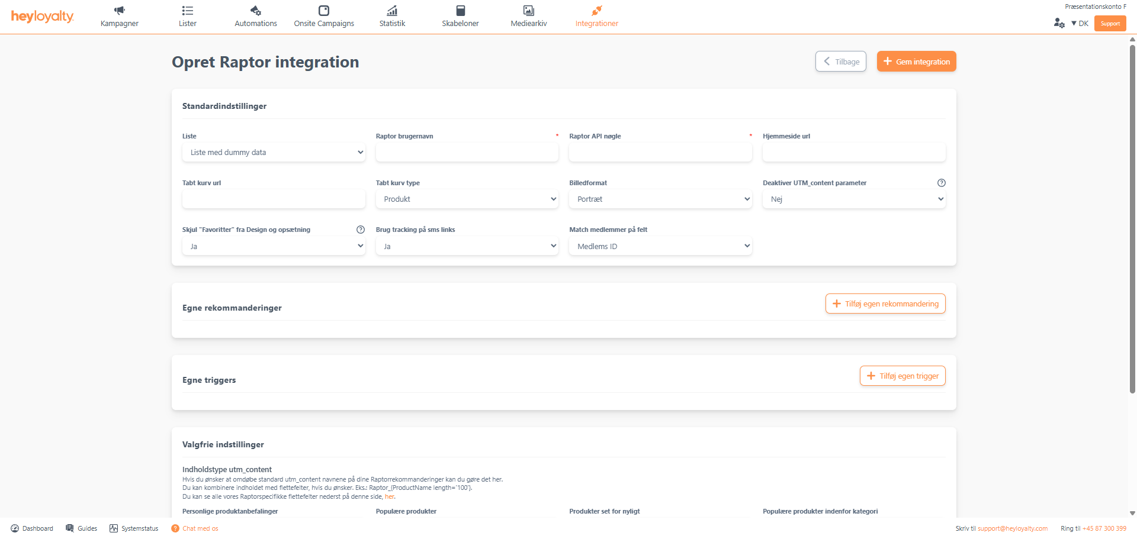Switch to the Integrationer menu item
This screenshot has height=539, width=1137.
pos(596,17)
